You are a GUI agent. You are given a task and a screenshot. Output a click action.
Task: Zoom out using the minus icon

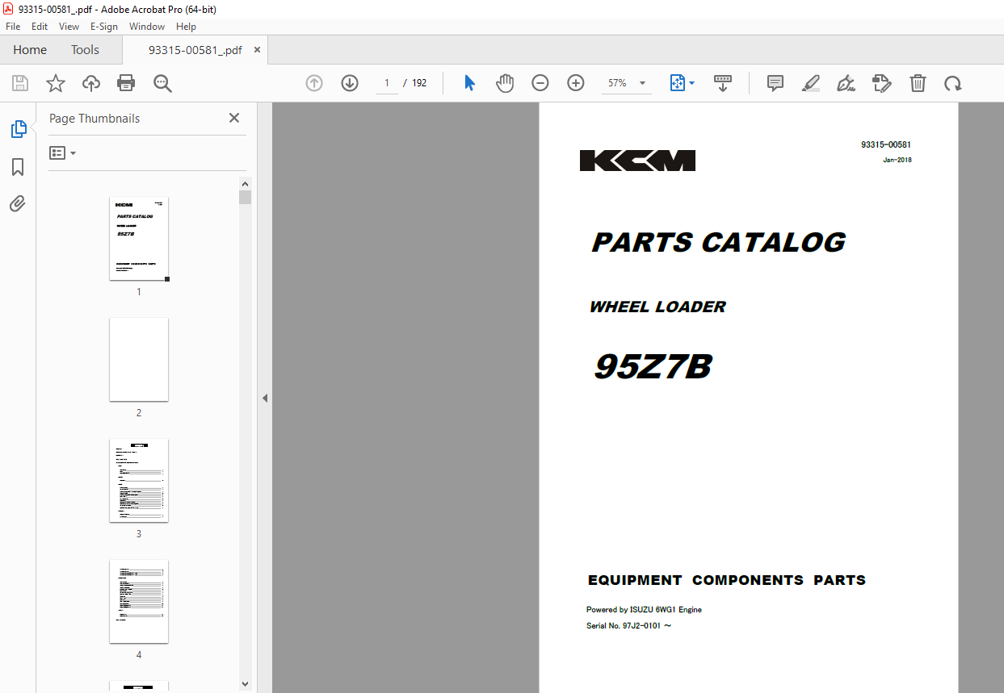click(540, 83)
